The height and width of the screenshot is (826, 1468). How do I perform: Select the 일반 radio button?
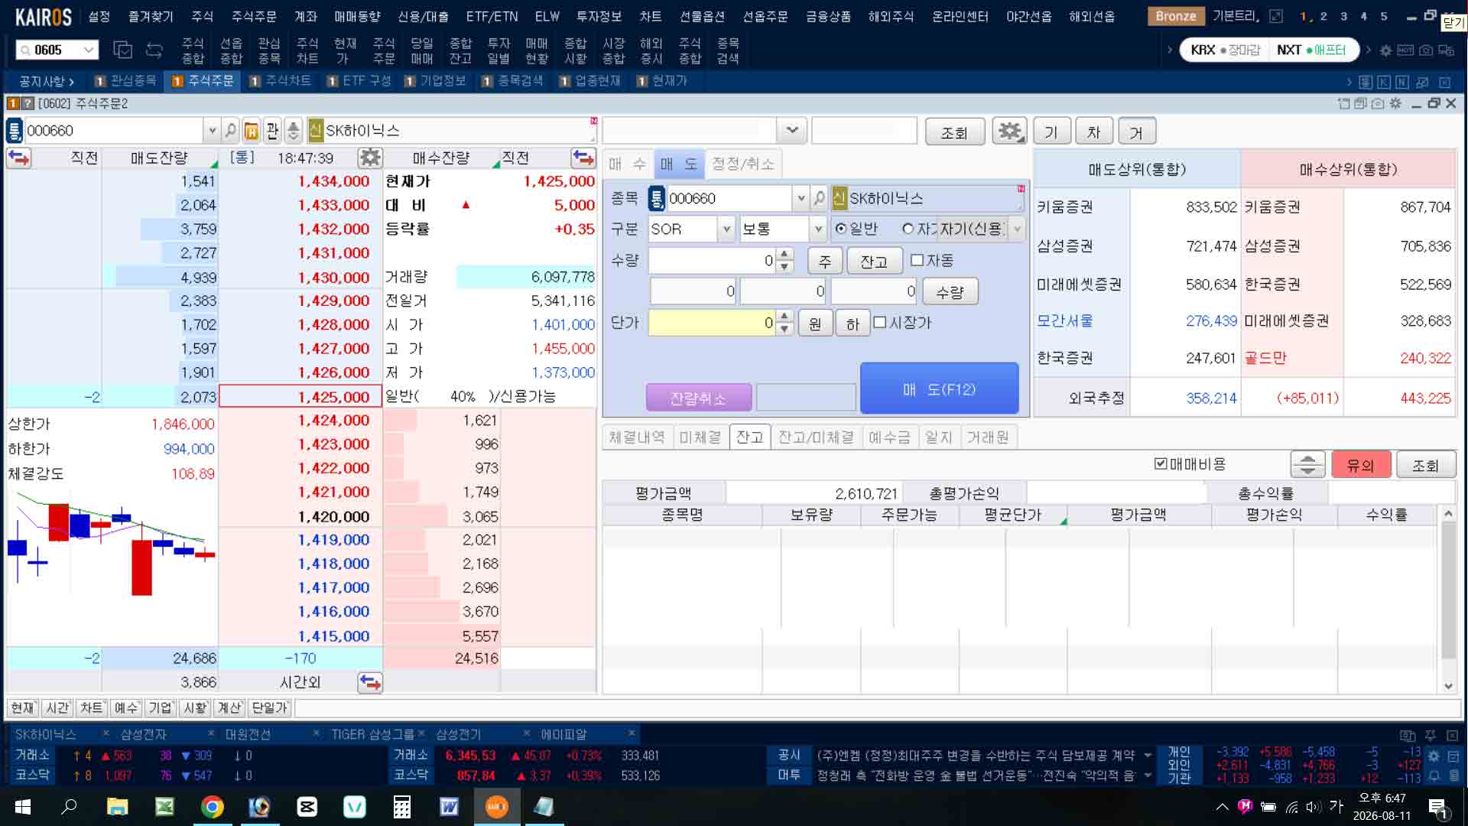point(841,229)
